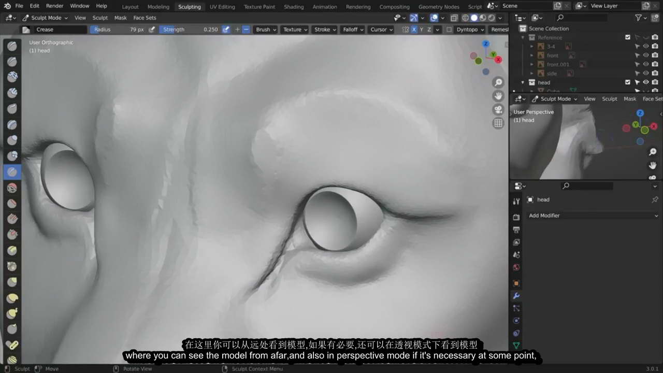Switch to the Shading workspace tab
Screen dimensions: 663x373
294,7
